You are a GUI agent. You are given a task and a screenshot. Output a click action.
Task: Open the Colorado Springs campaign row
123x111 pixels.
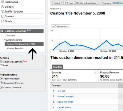click(x=65, y=102)
